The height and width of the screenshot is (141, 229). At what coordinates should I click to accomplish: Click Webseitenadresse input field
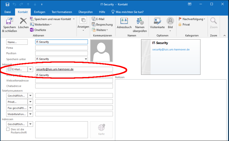[74, 81]
